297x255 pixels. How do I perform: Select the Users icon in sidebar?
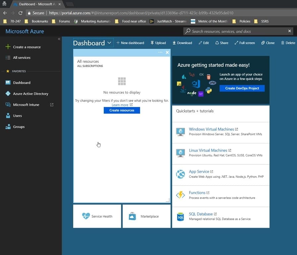click(x=8, y=116)
